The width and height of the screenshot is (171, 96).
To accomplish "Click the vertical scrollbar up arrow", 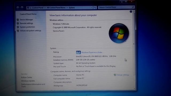I will [134, 11].
